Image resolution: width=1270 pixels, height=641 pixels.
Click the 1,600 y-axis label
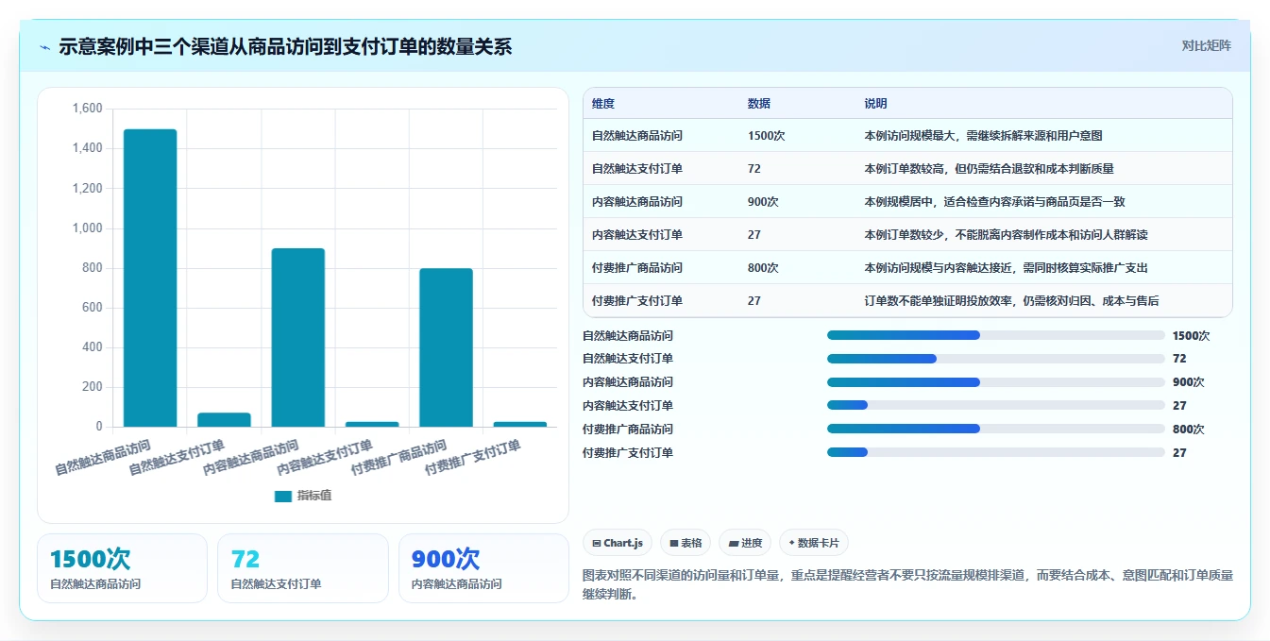pyautogui.click(x=87, y=110)
